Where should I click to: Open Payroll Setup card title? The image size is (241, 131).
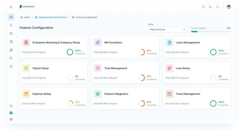pos(41,68)
